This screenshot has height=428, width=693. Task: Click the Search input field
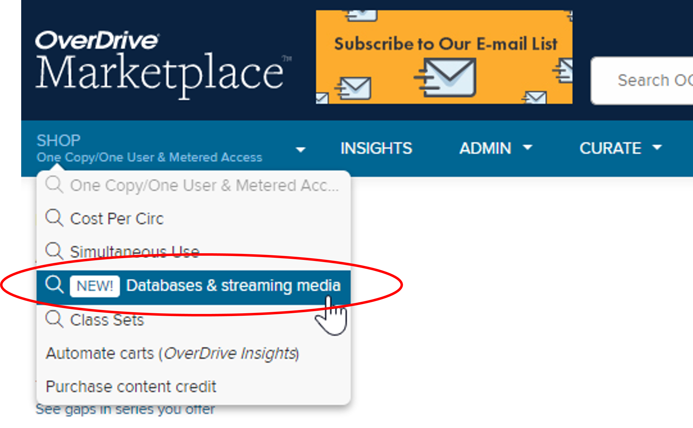click(x=642, y=81)
